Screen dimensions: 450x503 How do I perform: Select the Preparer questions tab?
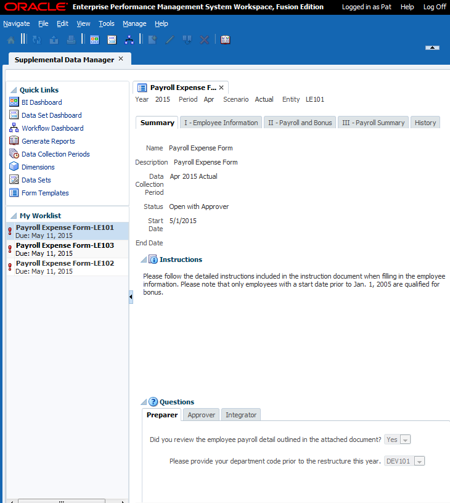pyautogui.click(x=162, y=415)
